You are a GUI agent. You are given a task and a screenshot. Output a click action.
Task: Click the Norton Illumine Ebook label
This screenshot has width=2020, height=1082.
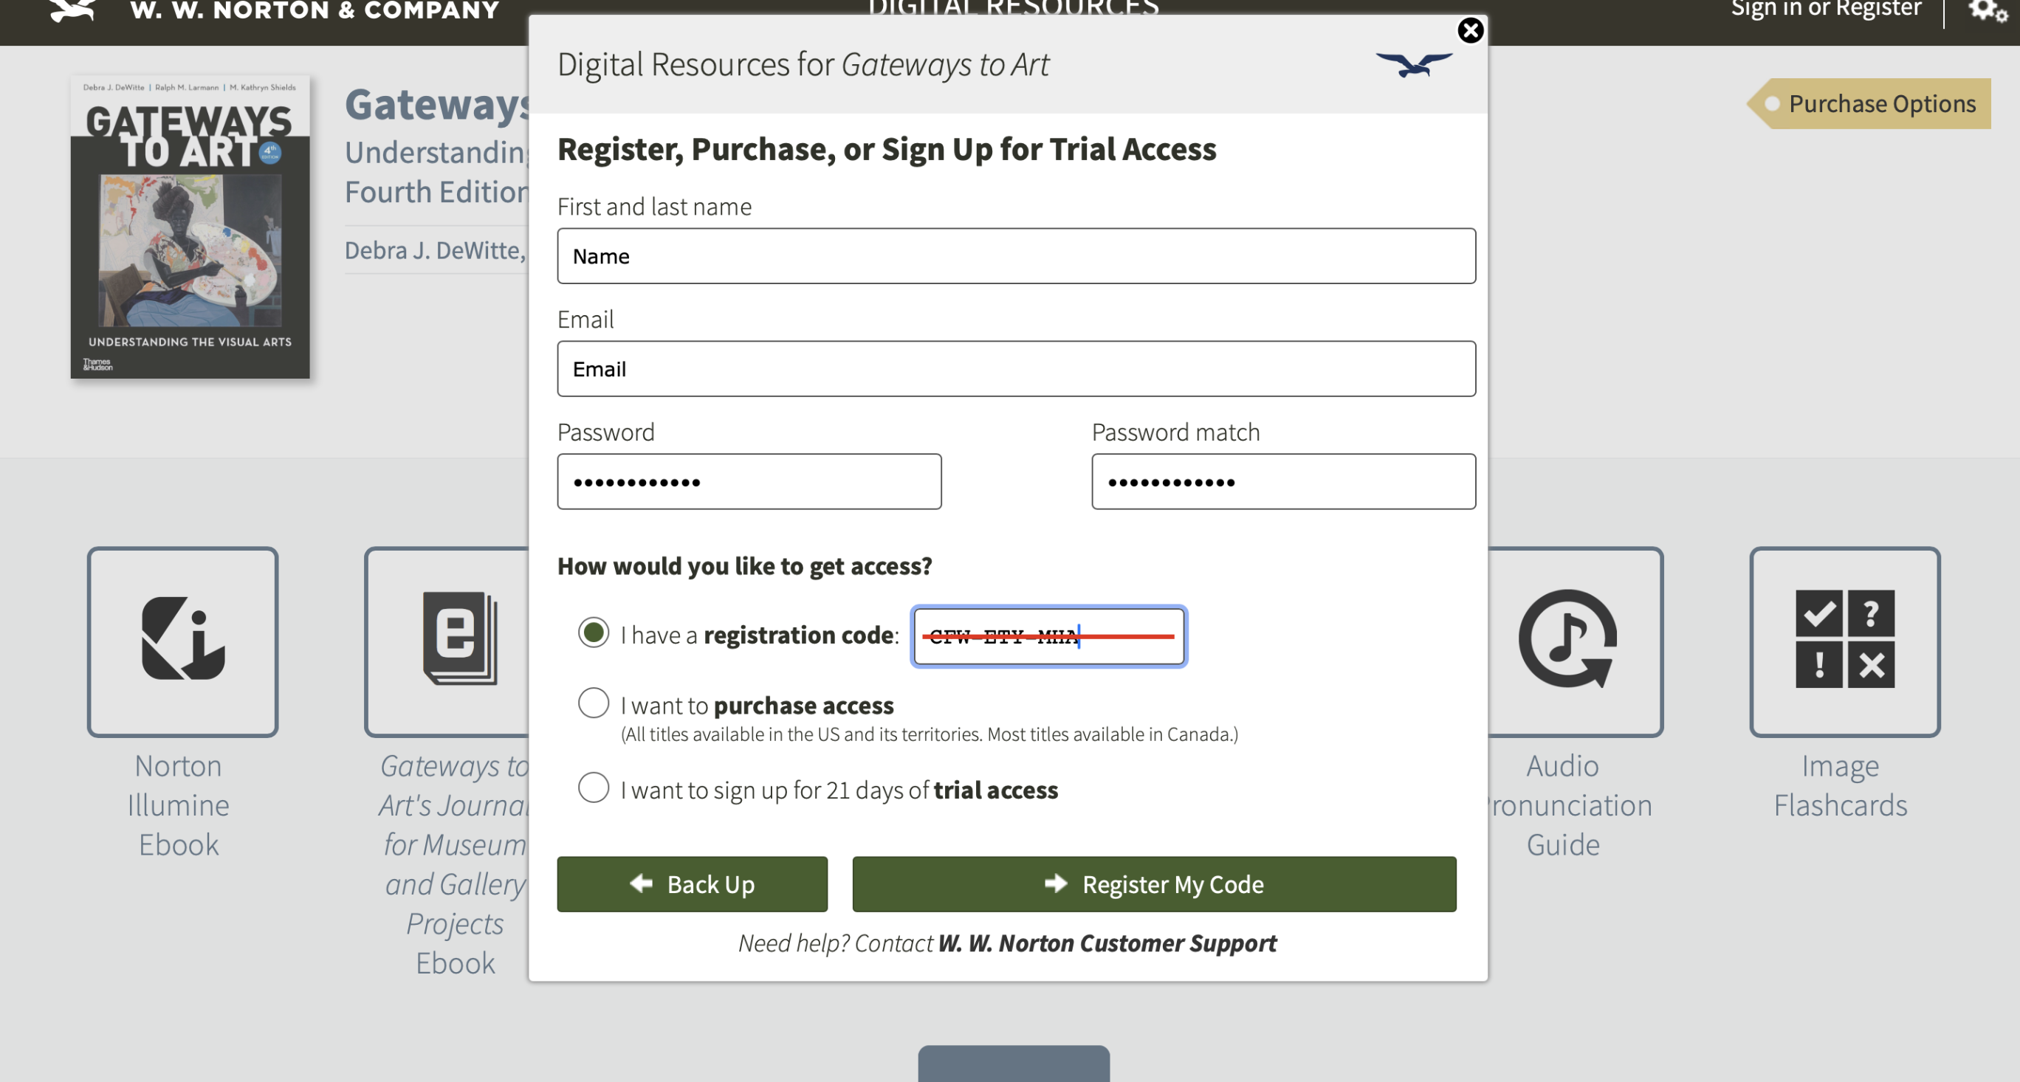[x=179, y=805]
